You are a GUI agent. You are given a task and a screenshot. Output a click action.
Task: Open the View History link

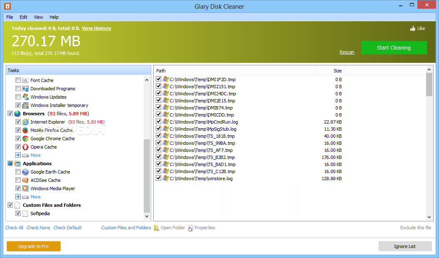click(97, 28)
